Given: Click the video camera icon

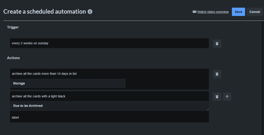Looking at the screenshot, I should [x=194, y=12].
